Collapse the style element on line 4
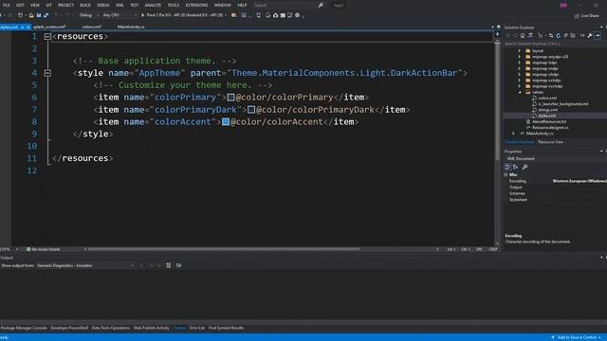Image resolution: width=607 pixels, height=341 pixels. [47, 73]
